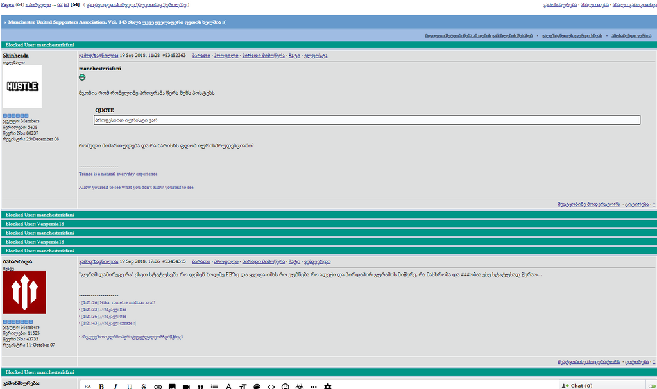Click the subscribe to topic link in the header bar
657x389 pixels.
coord(479,36)
